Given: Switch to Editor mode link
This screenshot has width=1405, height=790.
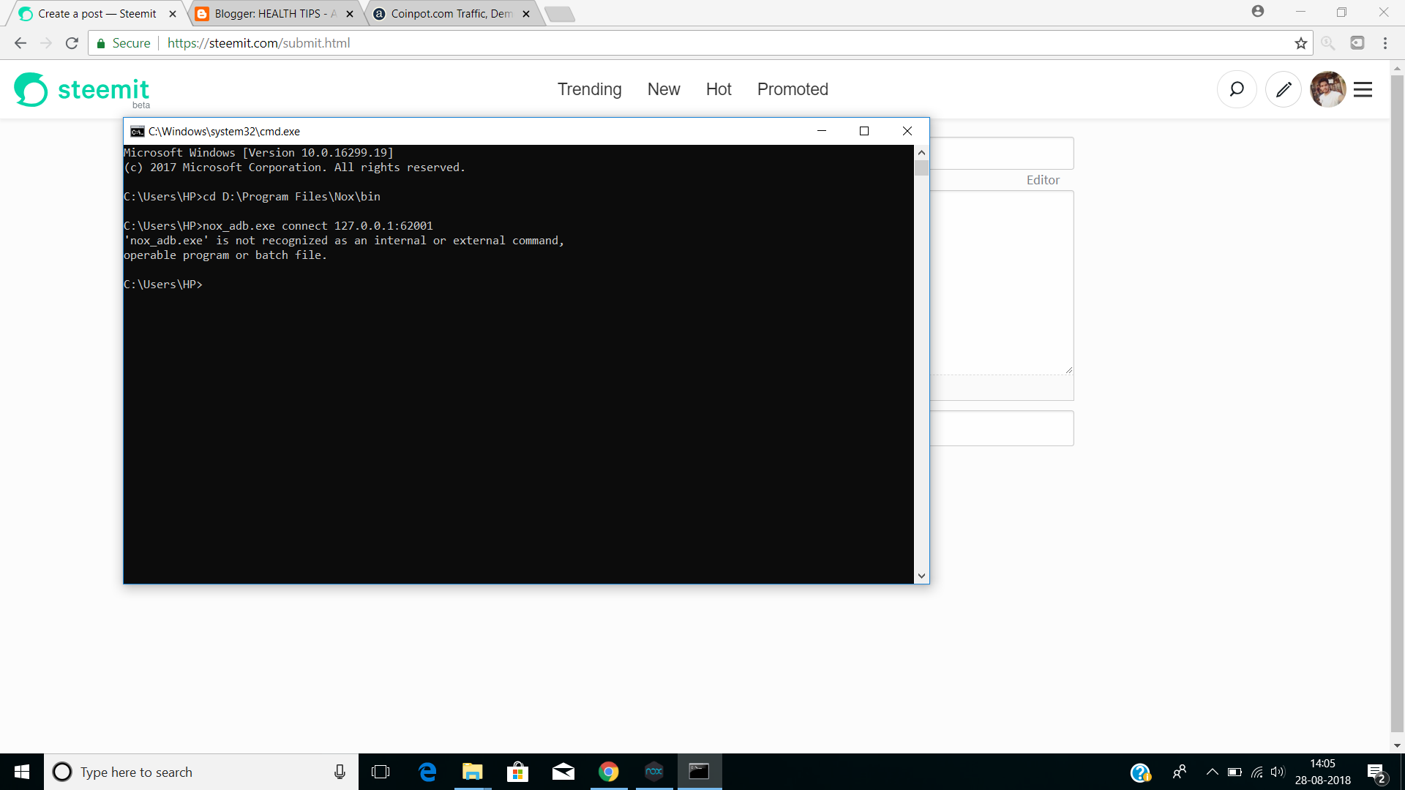Looking at the screenshot, I should coord(1043,180).
